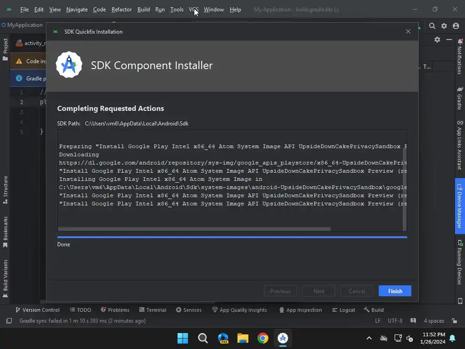Open the View menu
465x349 pixels.
(55, 10)
